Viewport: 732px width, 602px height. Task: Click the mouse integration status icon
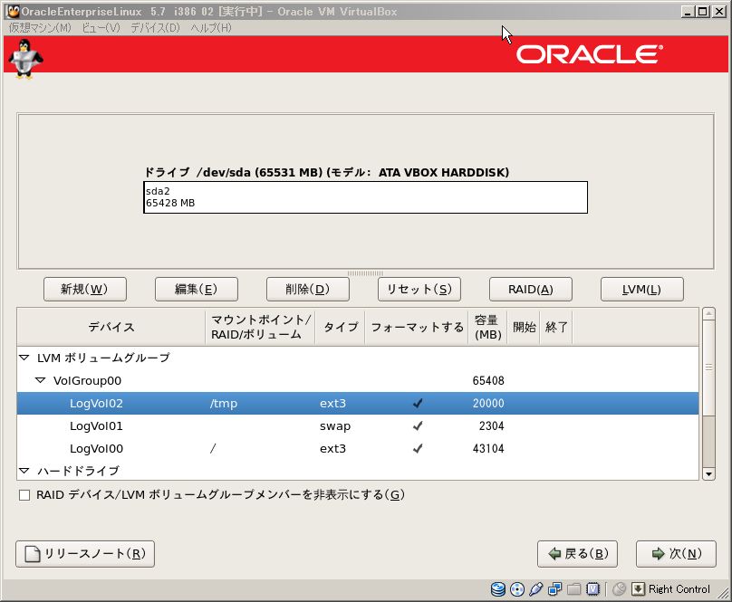pyautogui.click(x=619, y=589)
